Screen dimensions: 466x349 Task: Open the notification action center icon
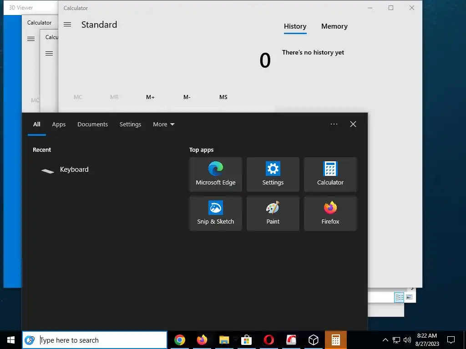(451, 340)
